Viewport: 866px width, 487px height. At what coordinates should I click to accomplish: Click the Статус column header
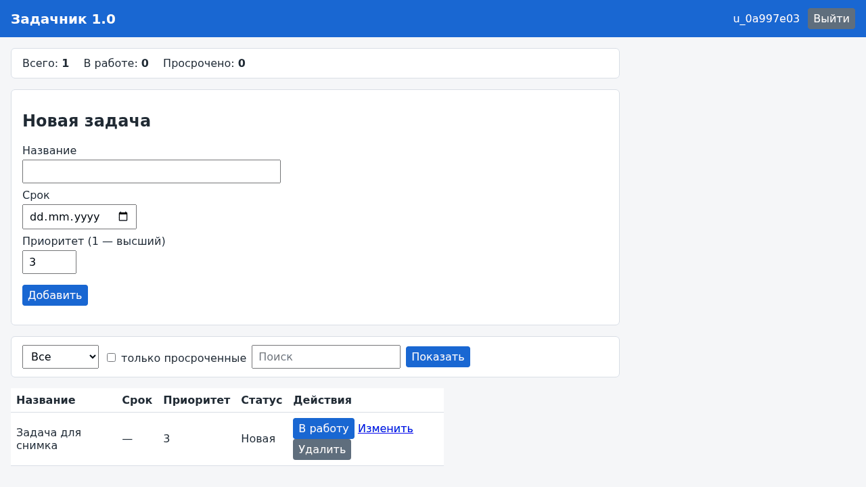pyautogui.click(x=262, y=400)
